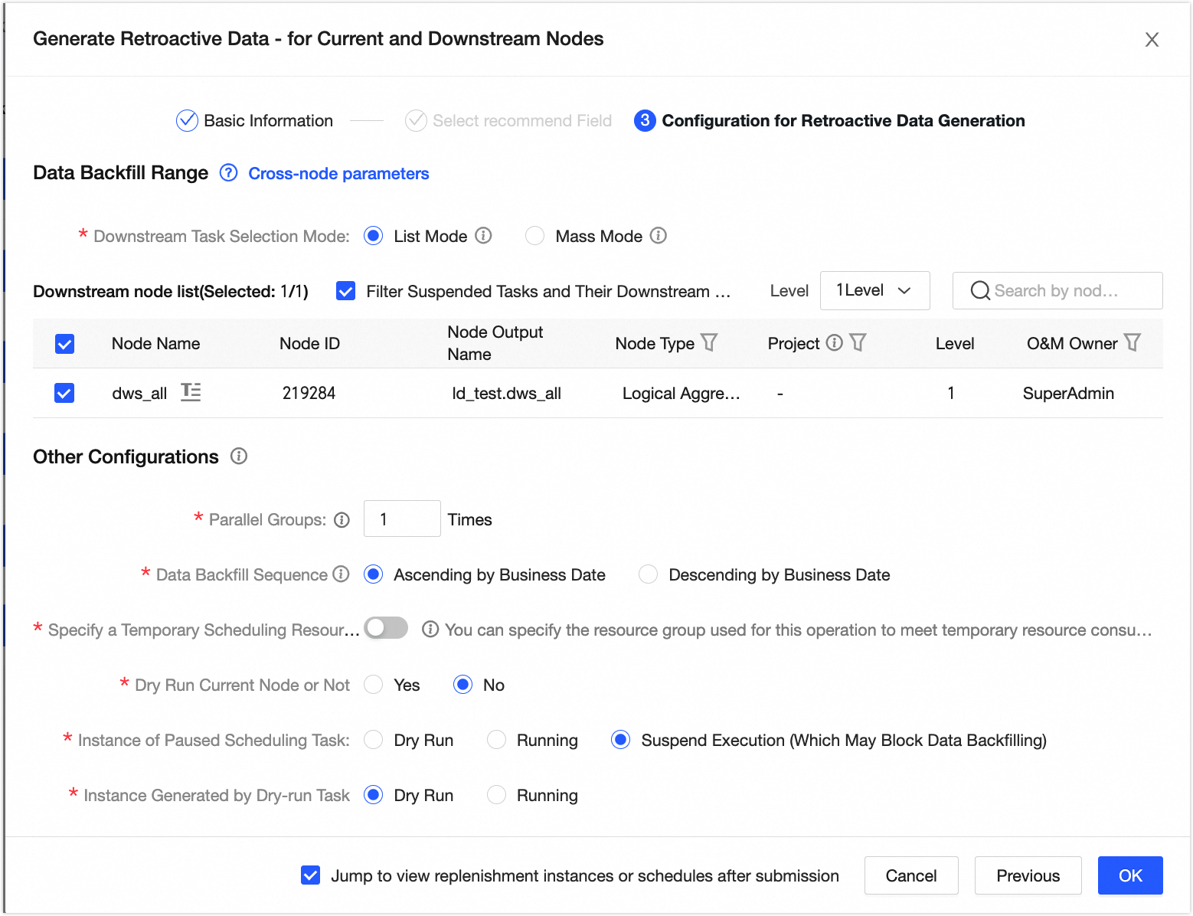Screen dimensions: 1193x916
Task: Toggle Specify a Temporary Scheduling Resource switch
Action: pos(386,629)
